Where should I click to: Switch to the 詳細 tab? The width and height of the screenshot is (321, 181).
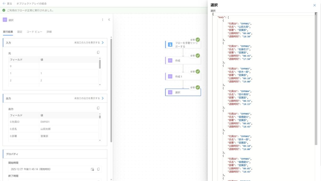coord(49,32)
